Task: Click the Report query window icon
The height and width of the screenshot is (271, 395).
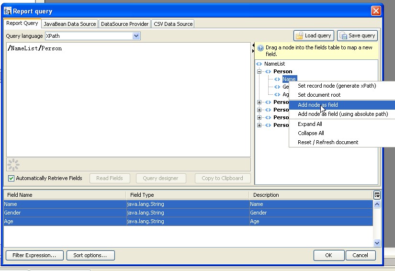Action: click(8, 11)
